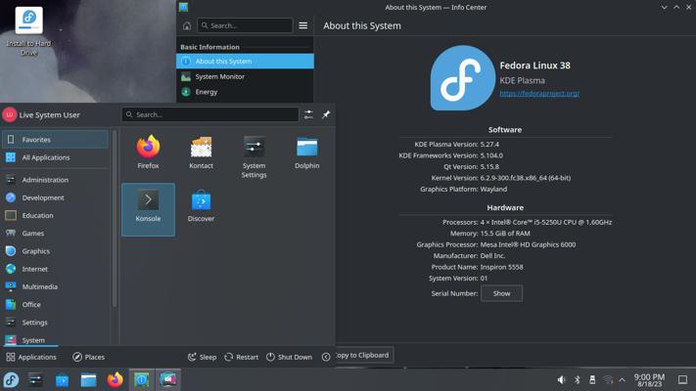
Task: Show the serial number
Action: click(501, 293)
